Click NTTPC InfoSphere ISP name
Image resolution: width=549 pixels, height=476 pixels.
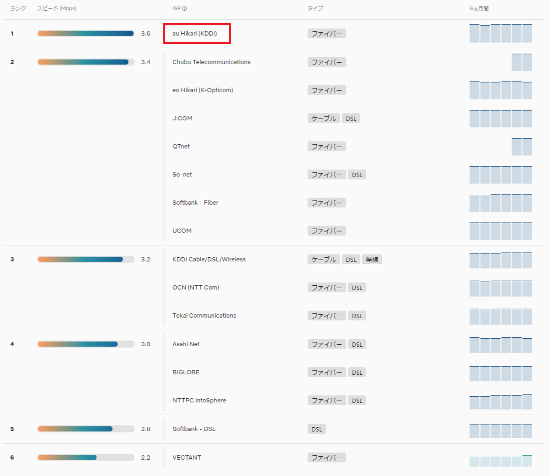pos(199,400)
